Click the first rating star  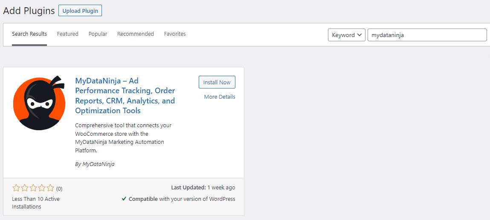[x=16, y=188]
